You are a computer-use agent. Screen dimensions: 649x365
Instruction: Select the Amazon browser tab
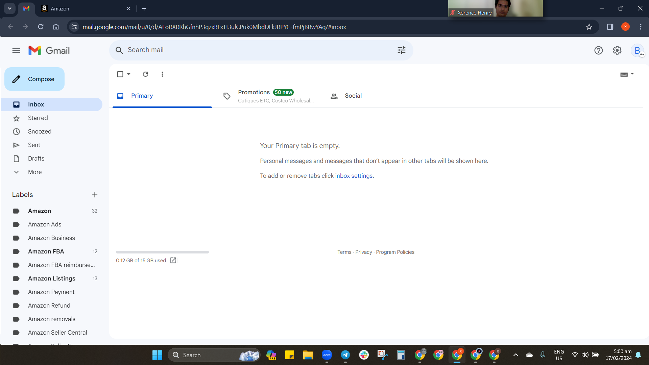(85, 8)
